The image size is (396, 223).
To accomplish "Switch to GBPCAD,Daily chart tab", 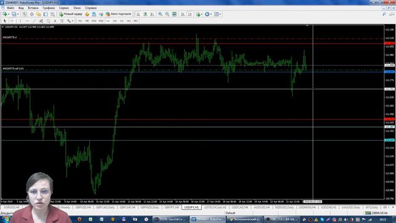I will pos(105,208).
